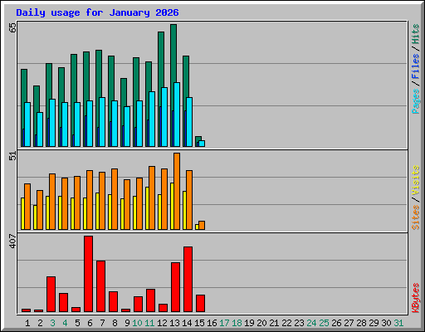Click the green Hits bar for day 12

(161, 60)
